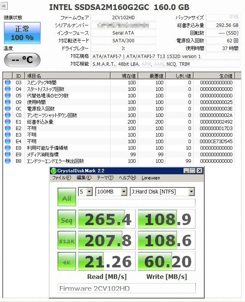Click the blue status orb for ID E1
Image resolution: width=245 pixels, height=302 pixels.
[8, 122]
